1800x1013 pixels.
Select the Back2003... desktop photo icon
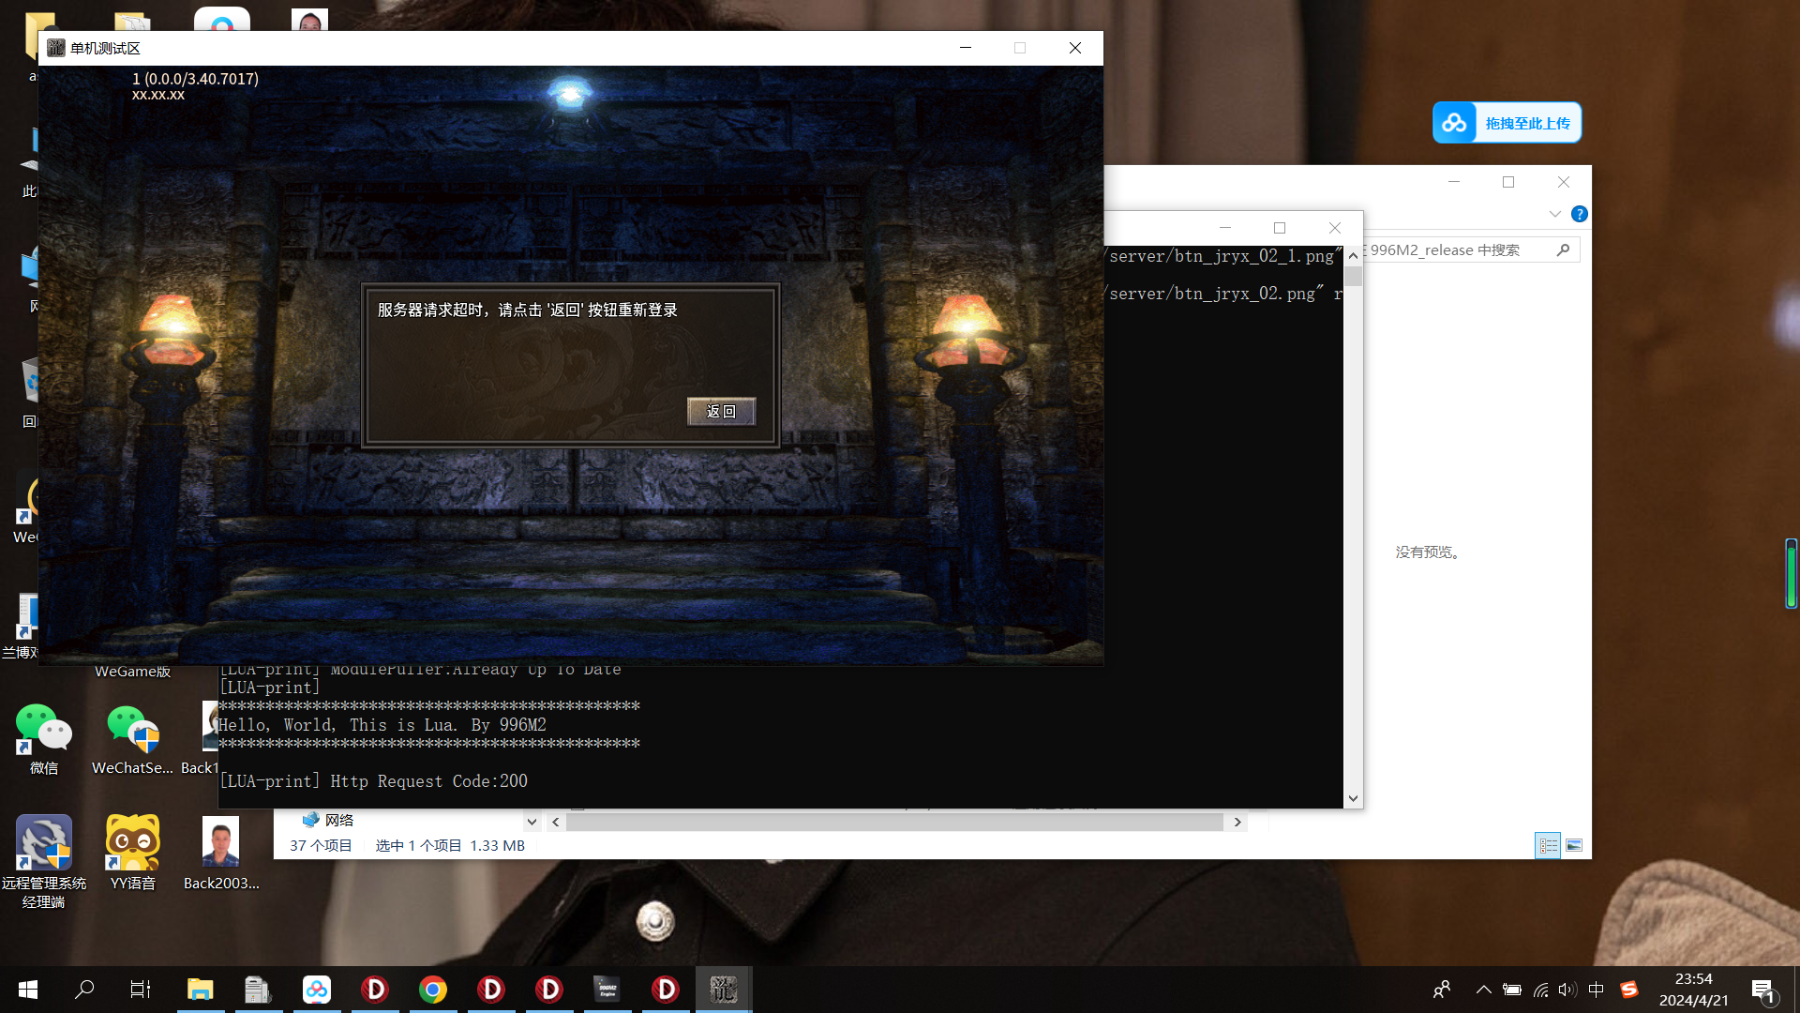[221, 853]
